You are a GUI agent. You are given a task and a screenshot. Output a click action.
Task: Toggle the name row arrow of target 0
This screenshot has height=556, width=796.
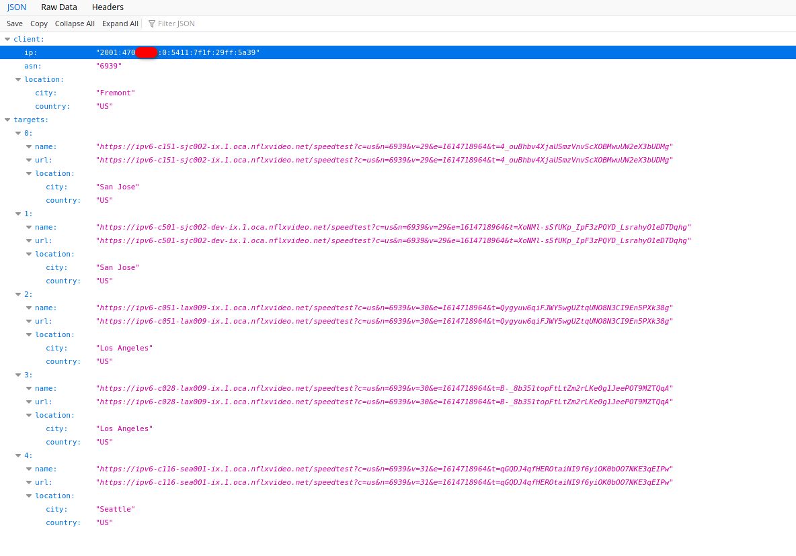(29, 146)
